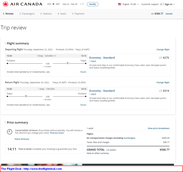Click the passenger count person icon
The width and height of the screenshot is (183, 172).
pyautogui.click(x=83, y=4)
